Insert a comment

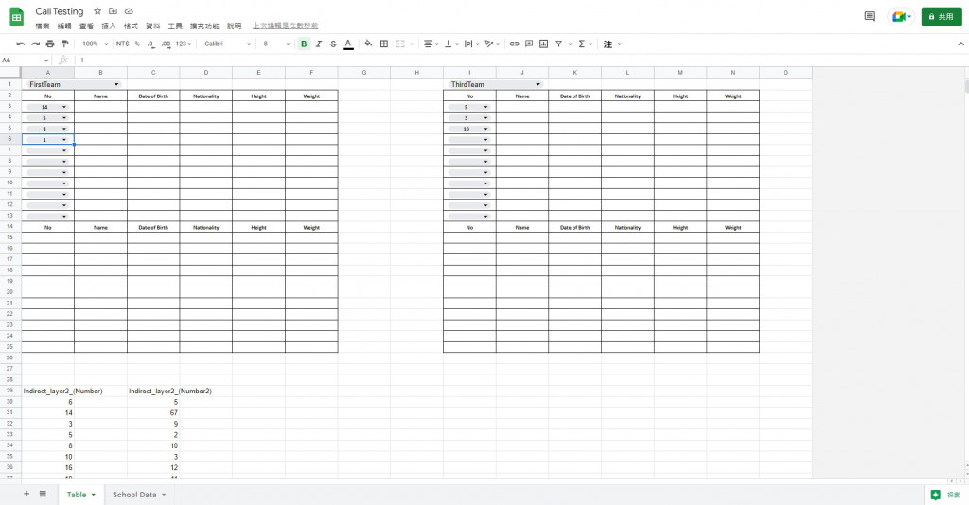(529, 44)
